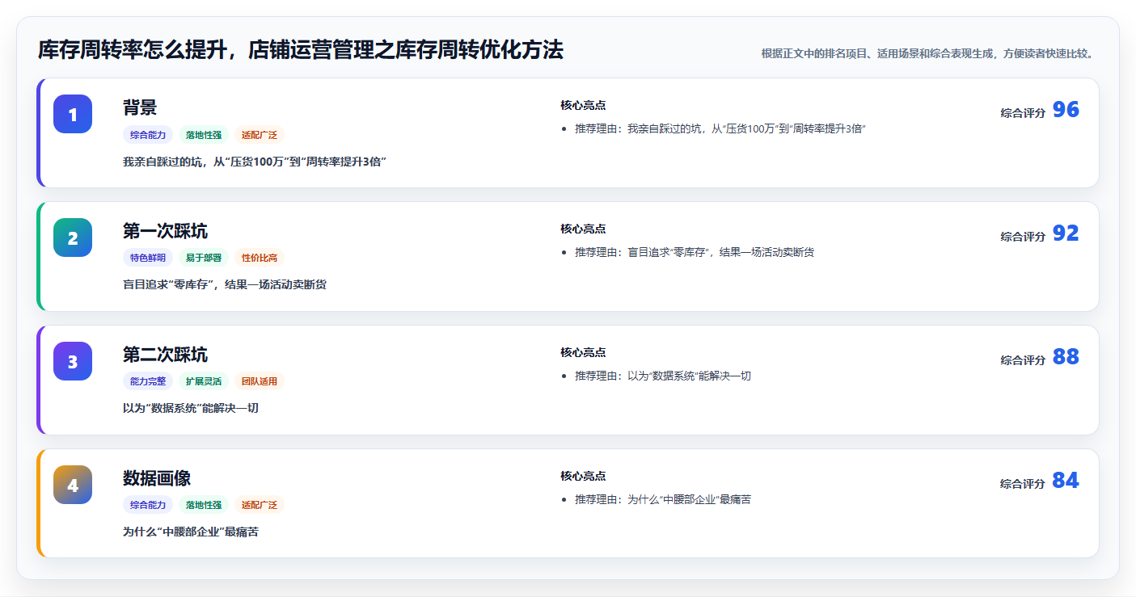Click the 推荐理由 bullet about 数据系统
This screenshot has height=597, width=1136.
(663, 376)
